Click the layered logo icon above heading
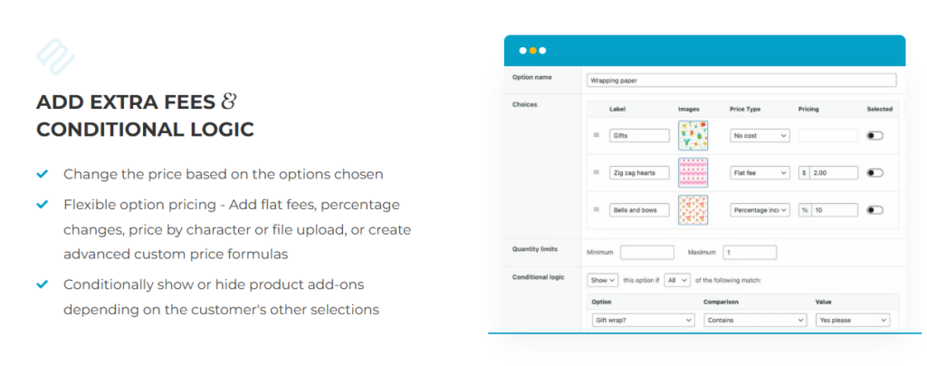 55,57
